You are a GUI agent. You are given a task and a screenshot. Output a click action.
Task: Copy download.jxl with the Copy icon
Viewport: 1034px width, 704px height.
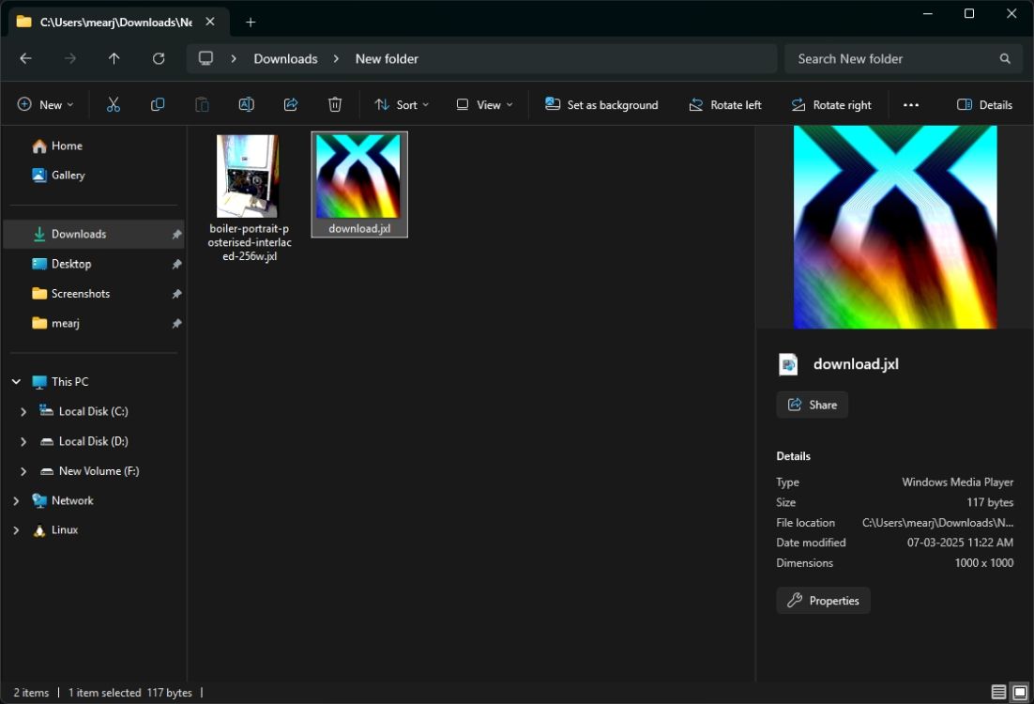[x=158, y=104]
